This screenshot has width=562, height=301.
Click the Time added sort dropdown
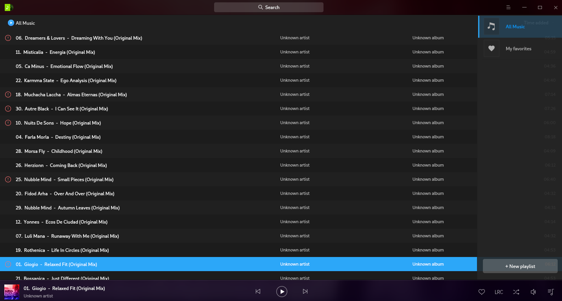pos(536,23)
